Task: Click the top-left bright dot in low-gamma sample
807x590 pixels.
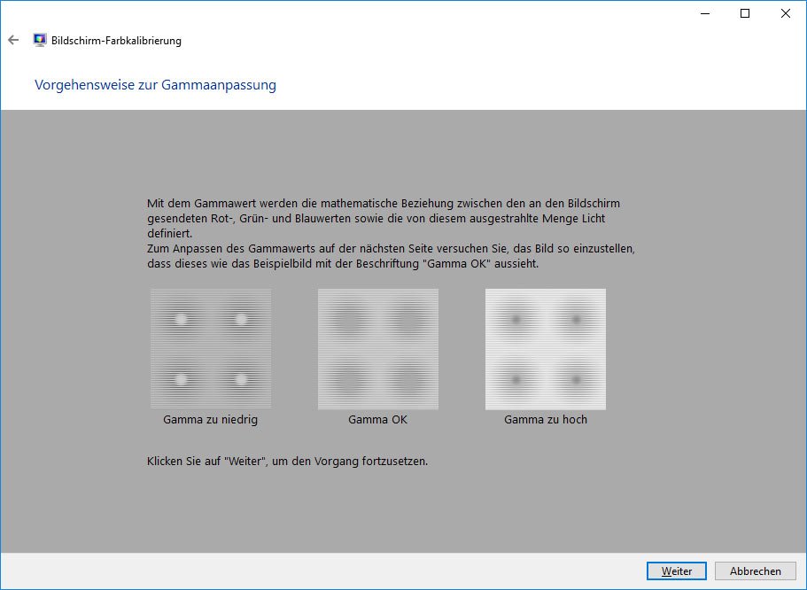Action: coord(182,320)
